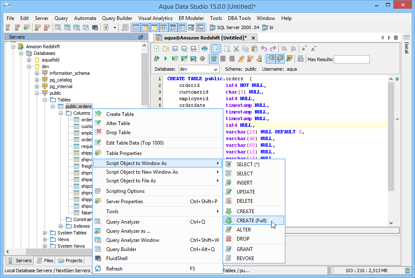Choose CREATE (Full) from the submenu
This screenshot has height=278, width=415.
[254, 220]
